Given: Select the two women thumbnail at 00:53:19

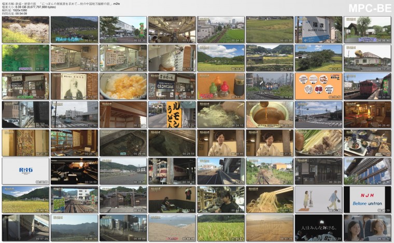Looking at the screenshot, I should click(368, 228).
